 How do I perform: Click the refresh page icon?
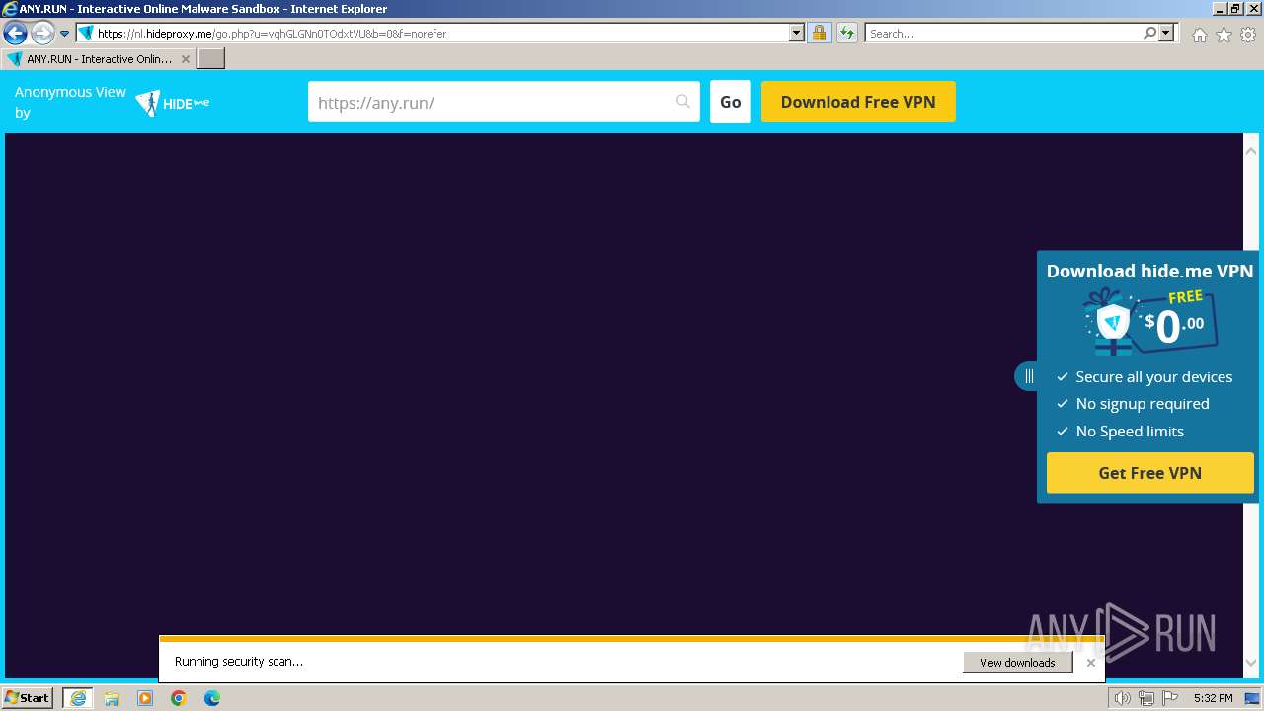click(847, 34)
